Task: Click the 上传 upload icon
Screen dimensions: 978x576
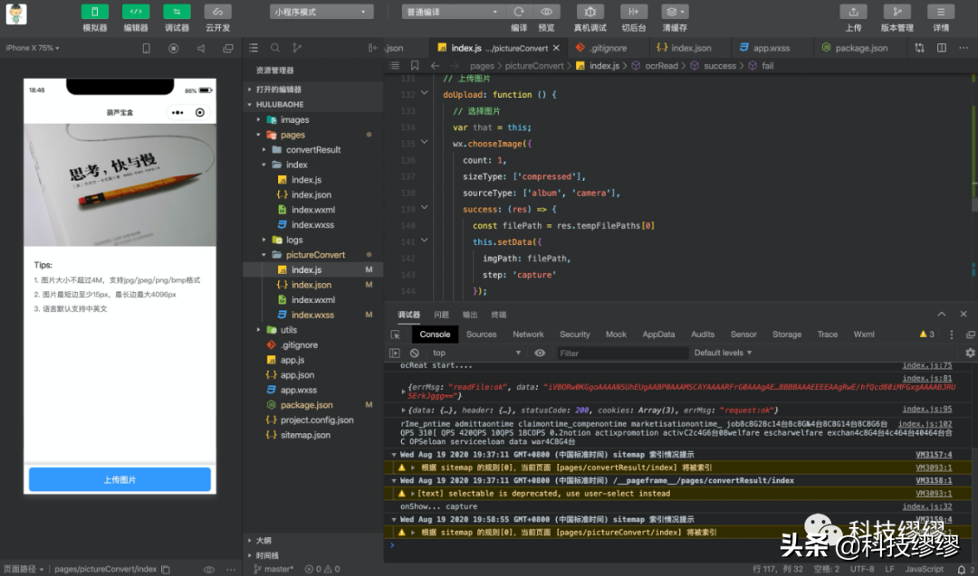Action: coord(853,12)
